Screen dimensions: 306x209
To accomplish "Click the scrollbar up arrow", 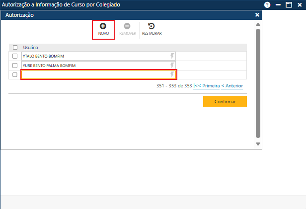I will click(x=258, y=24).
